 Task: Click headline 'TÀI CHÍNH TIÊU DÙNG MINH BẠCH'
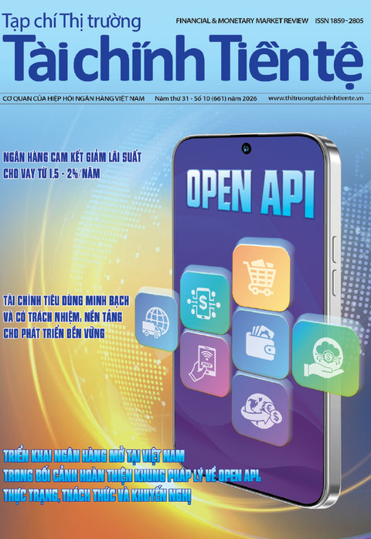(66, 301)
